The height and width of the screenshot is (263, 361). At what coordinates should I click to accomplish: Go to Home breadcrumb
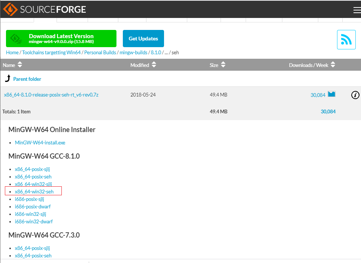click(12, 53)
